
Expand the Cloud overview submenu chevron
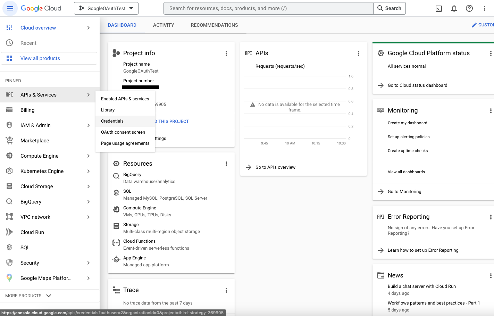(x=89, y=28)
